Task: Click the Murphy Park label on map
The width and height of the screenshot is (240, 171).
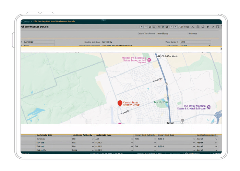Action: (161, 102)
